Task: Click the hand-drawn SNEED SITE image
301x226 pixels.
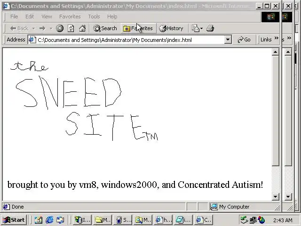Action: (85, 101)
